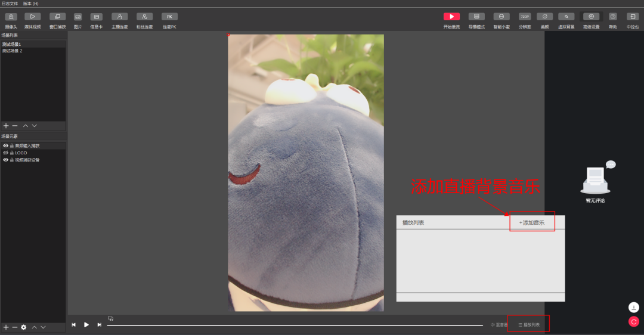Open the 版本 (H) menu
This screenshot has width=644, height=335.
[x=30, y=4]
